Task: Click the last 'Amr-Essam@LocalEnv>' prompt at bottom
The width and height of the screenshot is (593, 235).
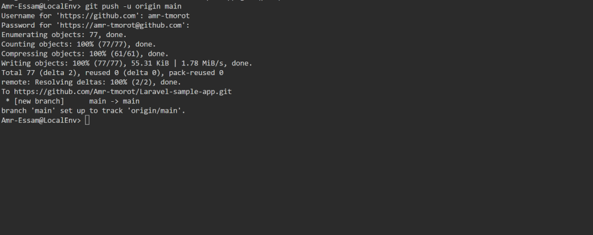Action: click(41, 120)
